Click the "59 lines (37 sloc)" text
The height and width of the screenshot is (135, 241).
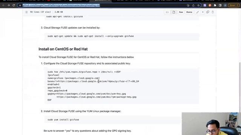[x=40, y=12]
